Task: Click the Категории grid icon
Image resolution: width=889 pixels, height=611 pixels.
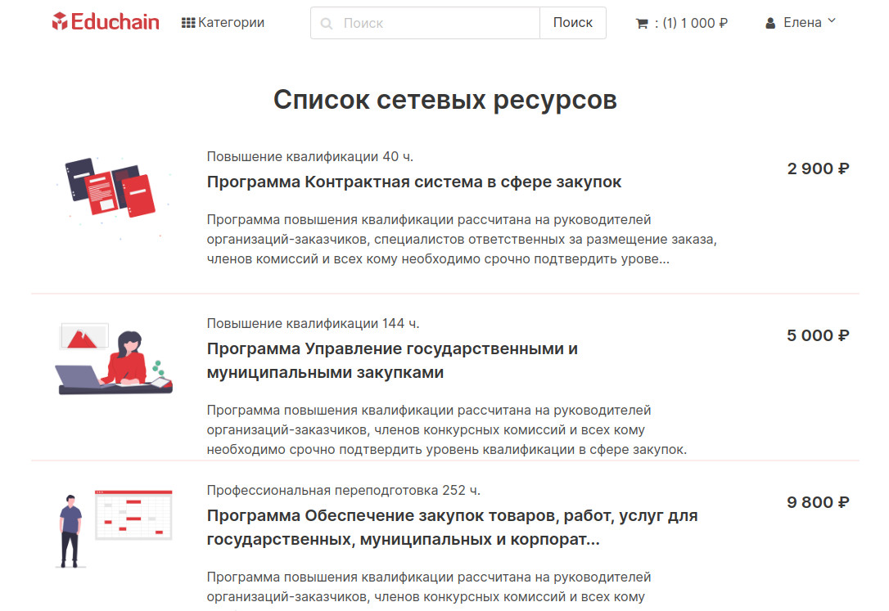Action: (x=187, y=23)
